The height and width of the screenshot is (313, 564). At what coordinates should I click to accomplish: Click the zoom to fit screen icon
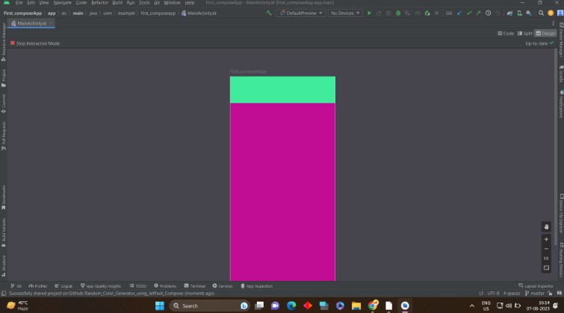coord(546,268)
